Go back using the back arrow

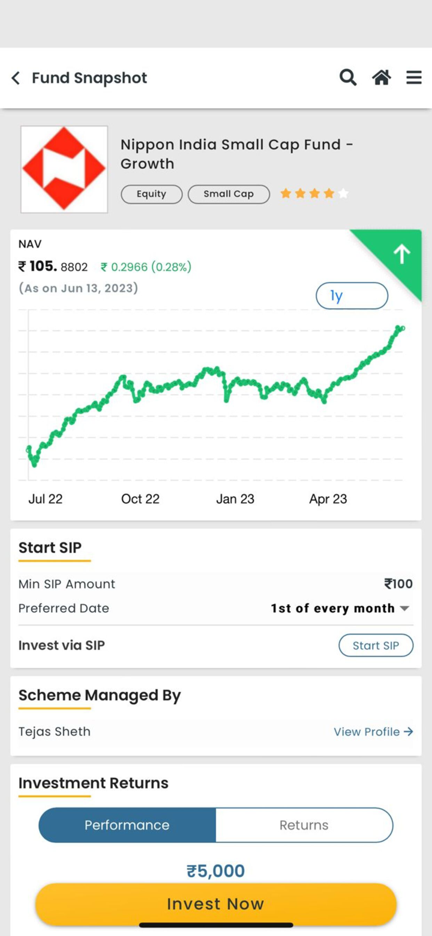tap(16, 78)
